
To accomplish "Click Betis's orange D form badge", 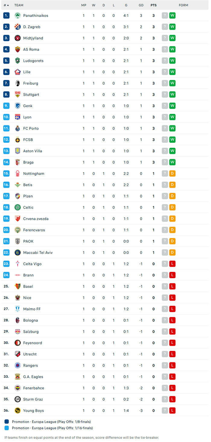I will click(x=172, y=185).
